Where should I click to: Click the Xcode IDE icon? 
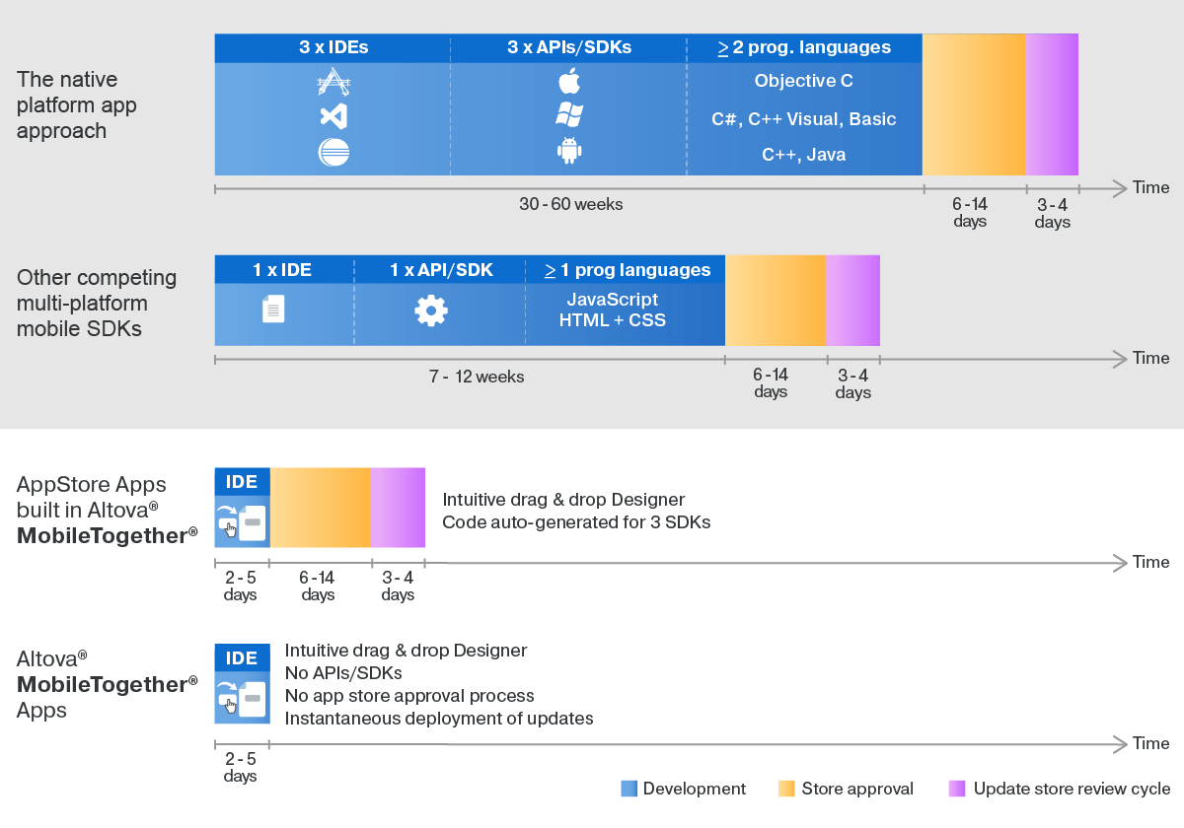click(x=333, y=82)
